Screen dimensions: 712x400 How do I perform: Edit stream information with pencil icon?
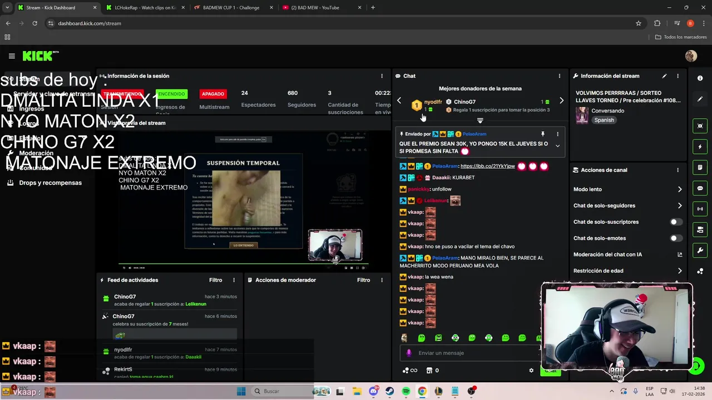pos(664,76)
